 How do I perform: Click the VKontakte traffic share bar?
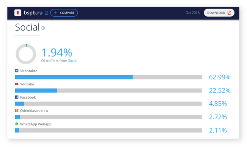(x=109, y=77)
